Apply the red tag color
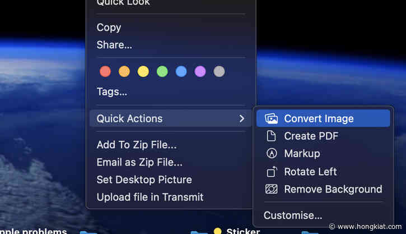 [105, 71]
